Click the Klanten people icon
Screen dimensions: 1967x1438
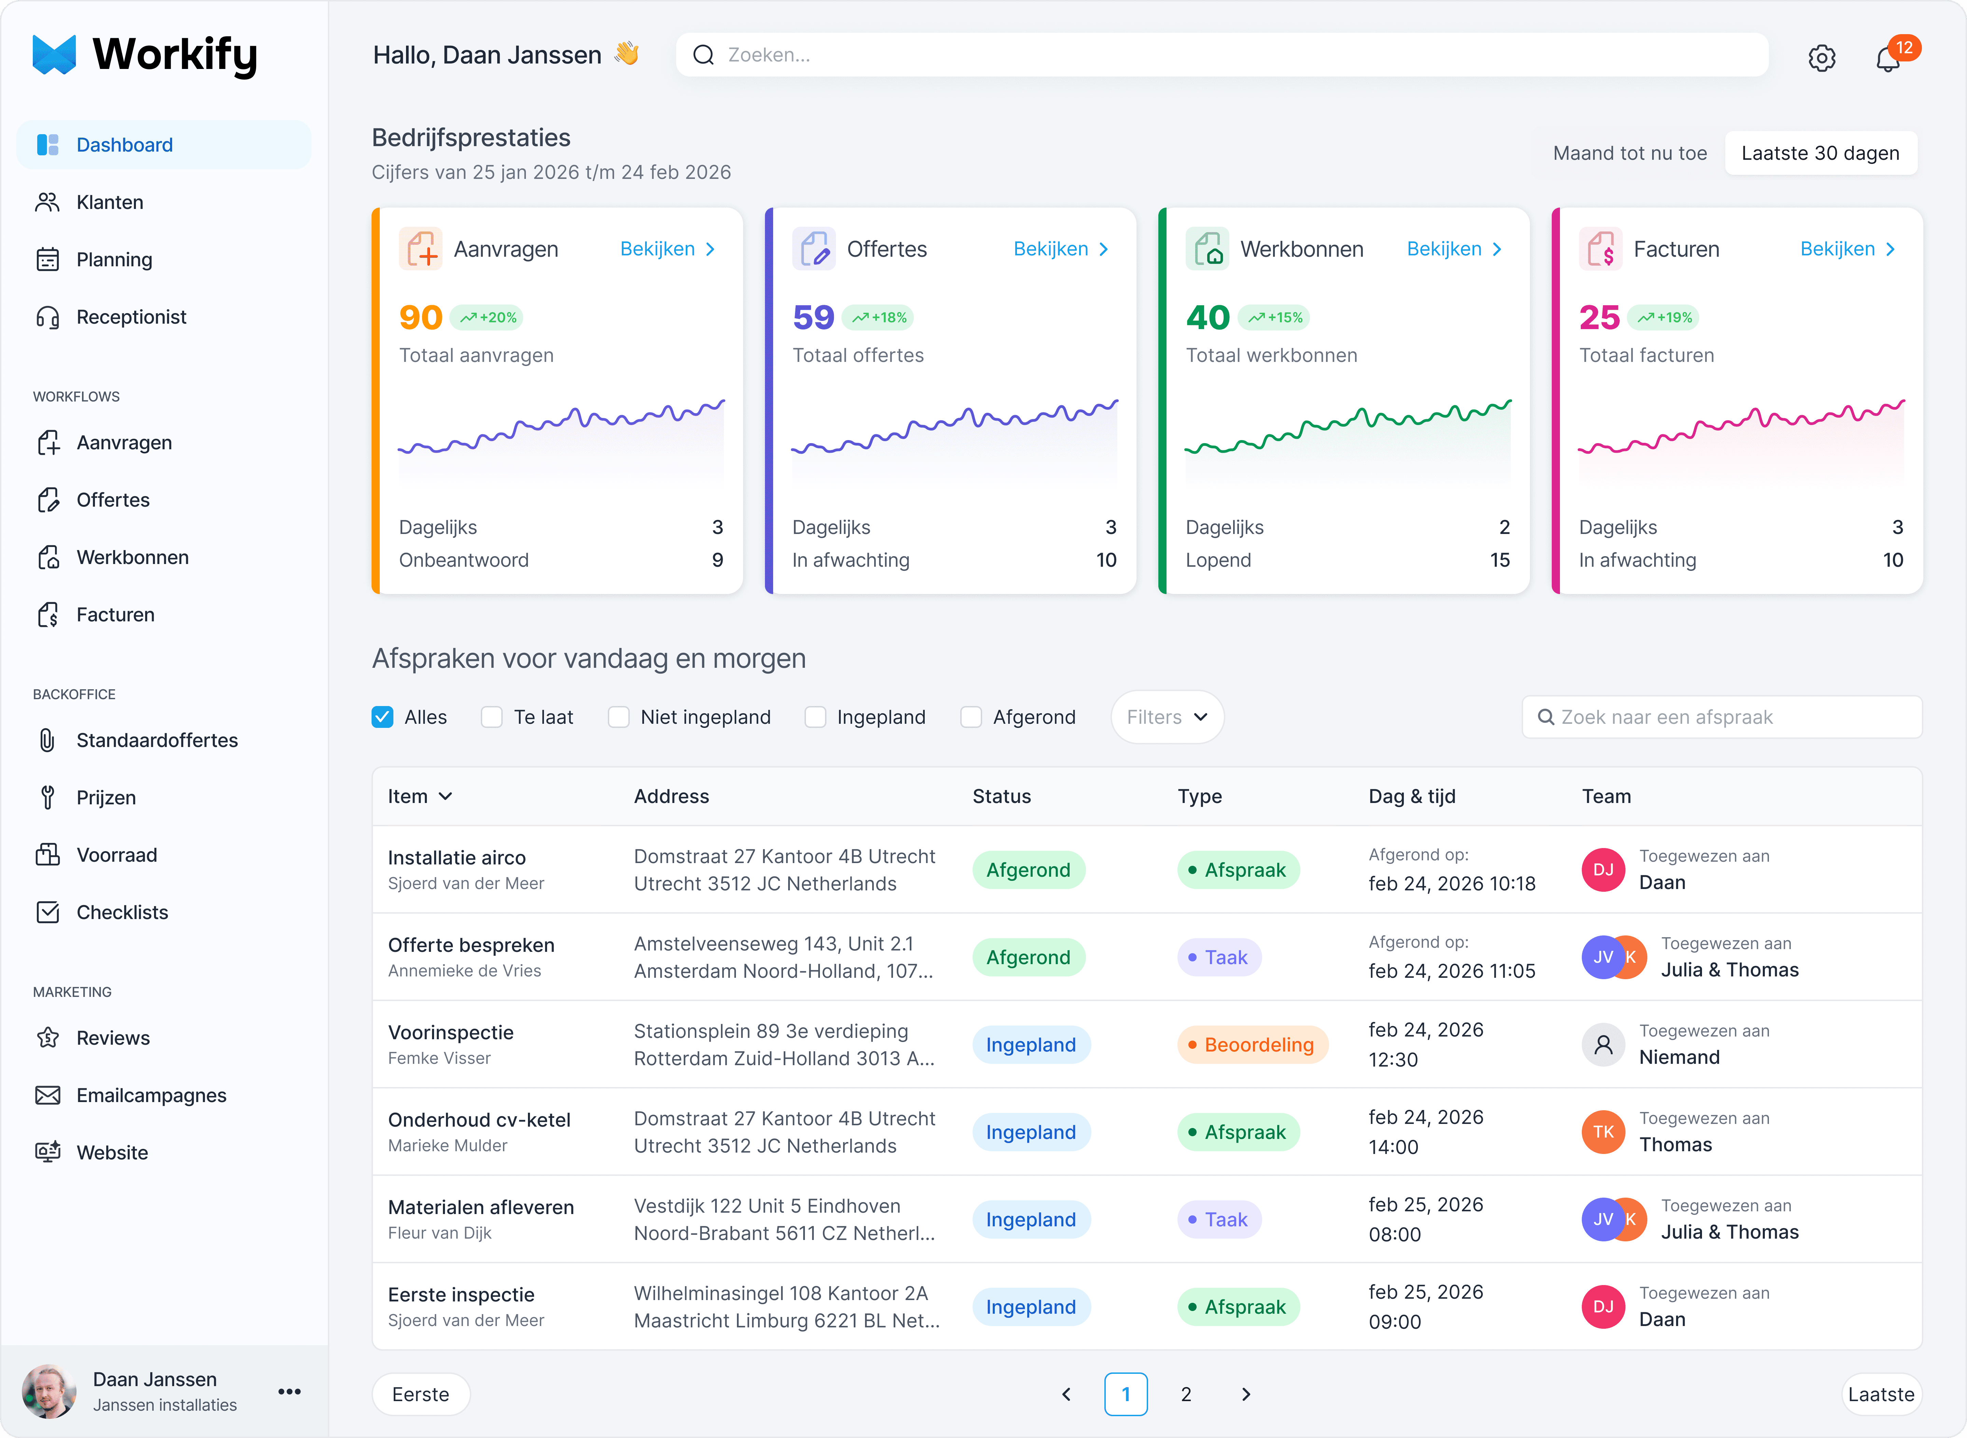[x=47, y=202]
